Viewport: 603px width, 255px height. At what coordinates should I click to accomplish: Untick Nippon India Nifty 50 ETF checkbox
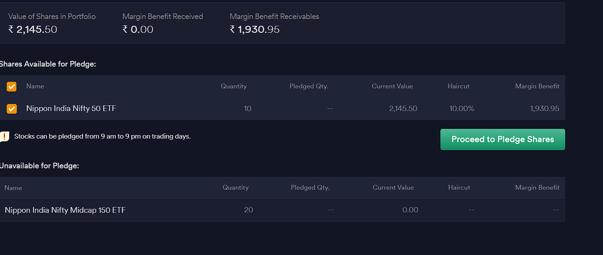point(12,108)
